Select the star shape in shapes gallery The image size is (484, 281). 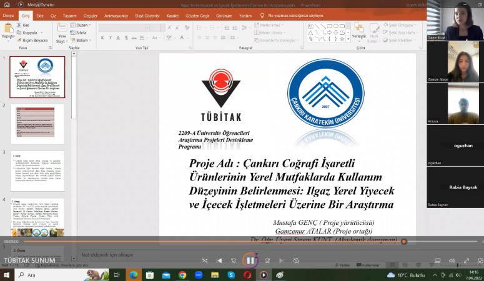click(342, 39)
